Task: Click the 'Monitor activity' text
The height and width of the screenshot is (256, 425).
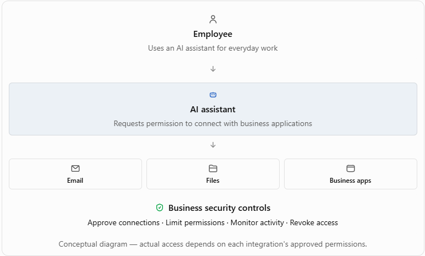Action: point(257,222)
